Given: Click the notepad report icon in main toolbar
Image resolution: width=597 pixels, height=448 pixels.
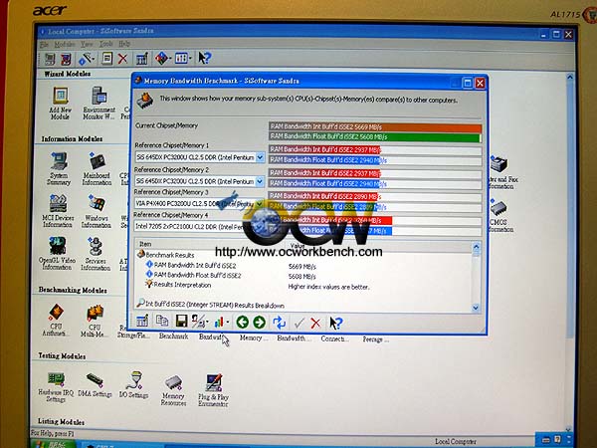Looking at the screenshot, I should [107, 59].
